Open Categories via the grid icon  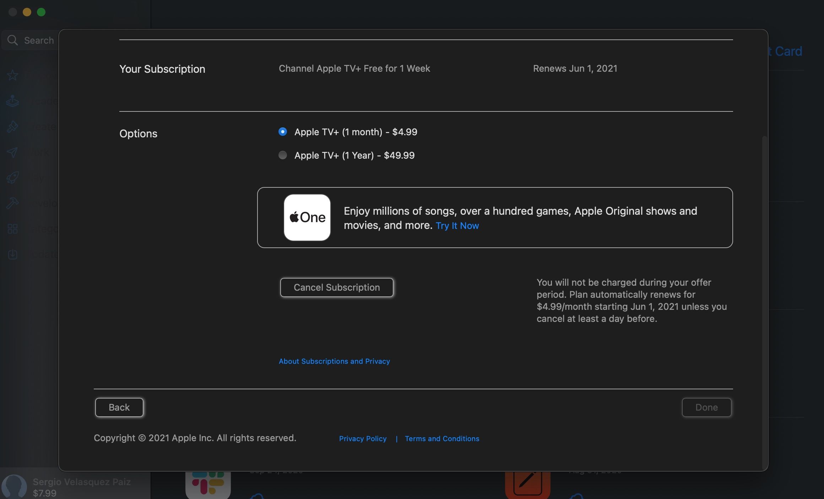12,229
